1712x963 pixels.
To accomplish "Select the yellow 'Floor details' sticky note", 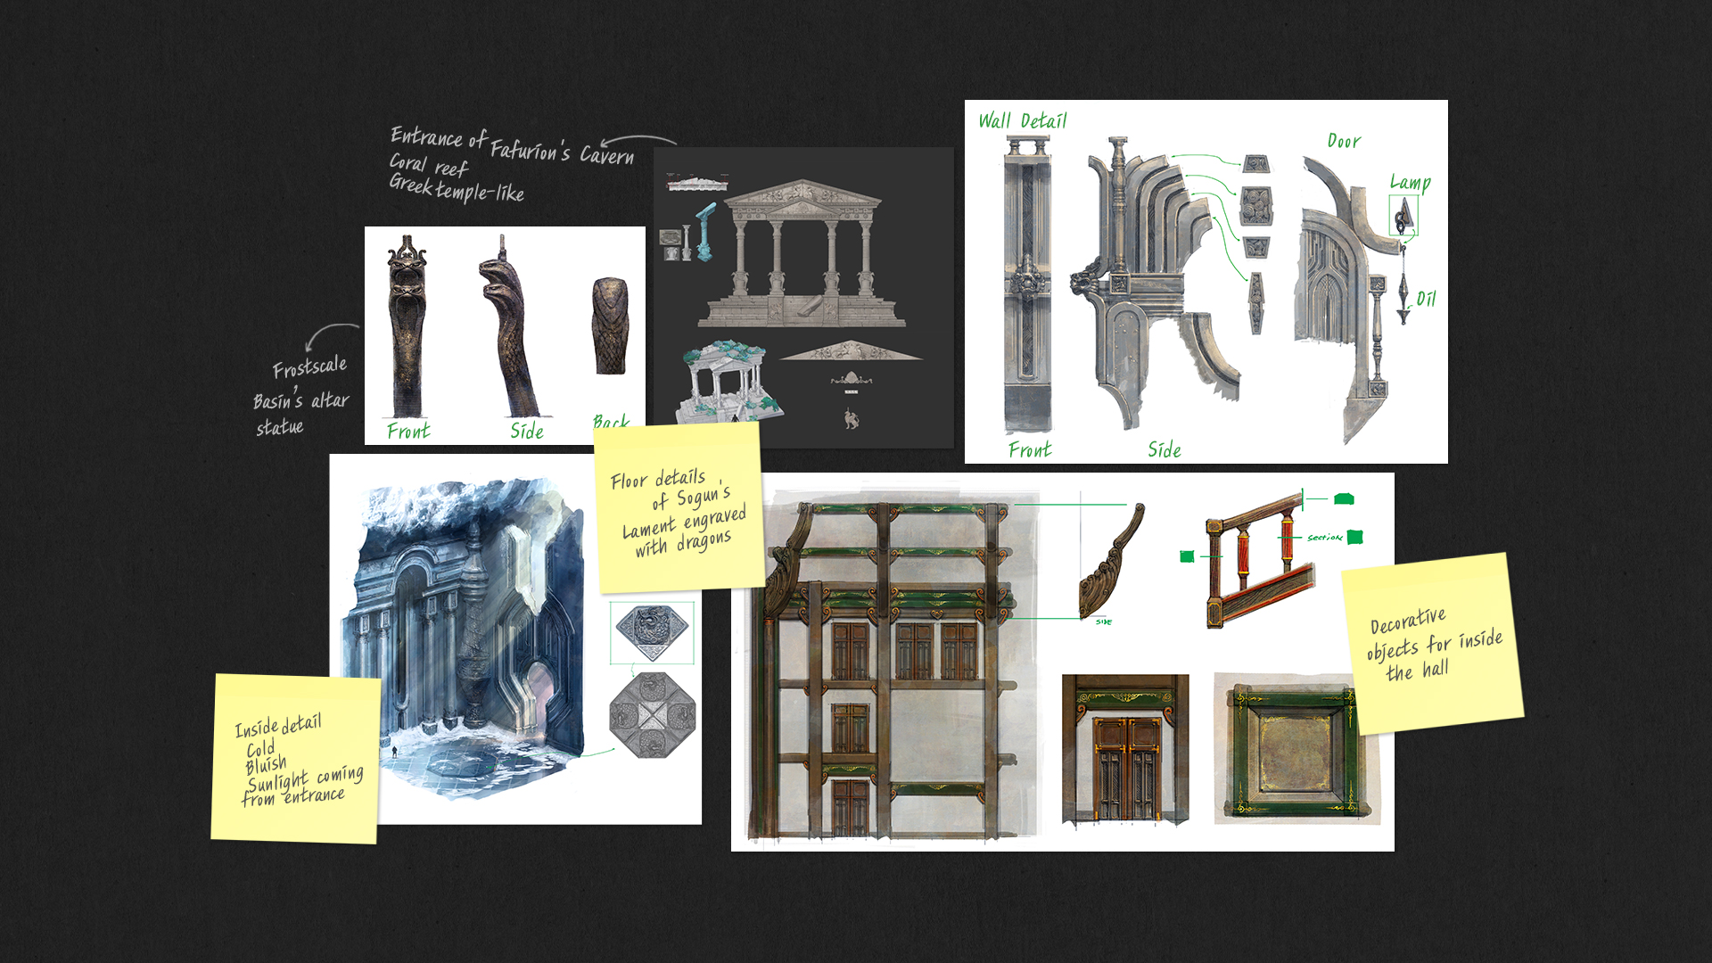I will [680, 507].
